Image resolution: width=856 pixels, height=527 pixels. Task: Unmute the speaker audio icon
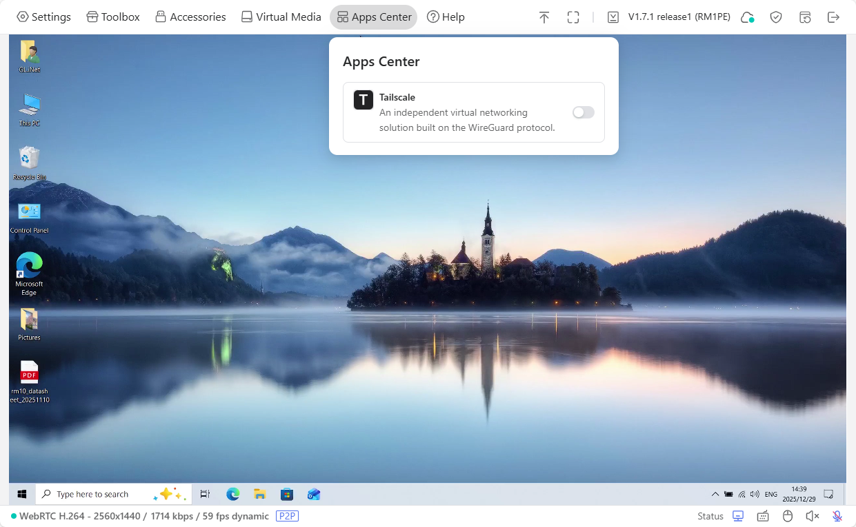pyautogui.click(x=813, y=516)
